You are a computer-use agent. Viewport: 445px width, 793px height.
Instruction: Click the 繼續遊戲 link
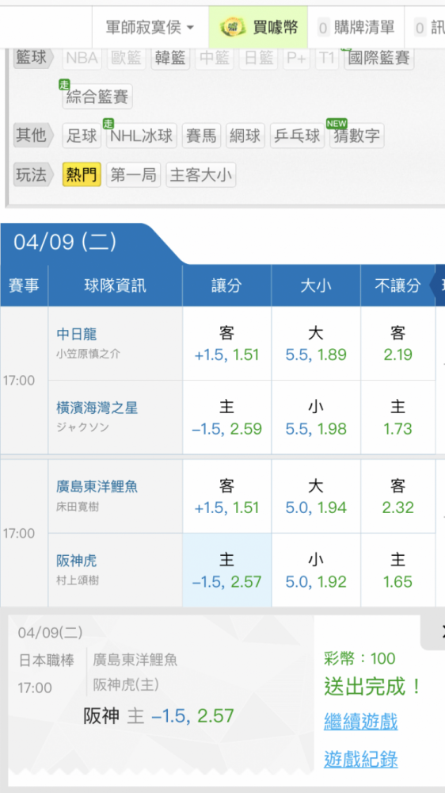(x=360, y=721)
